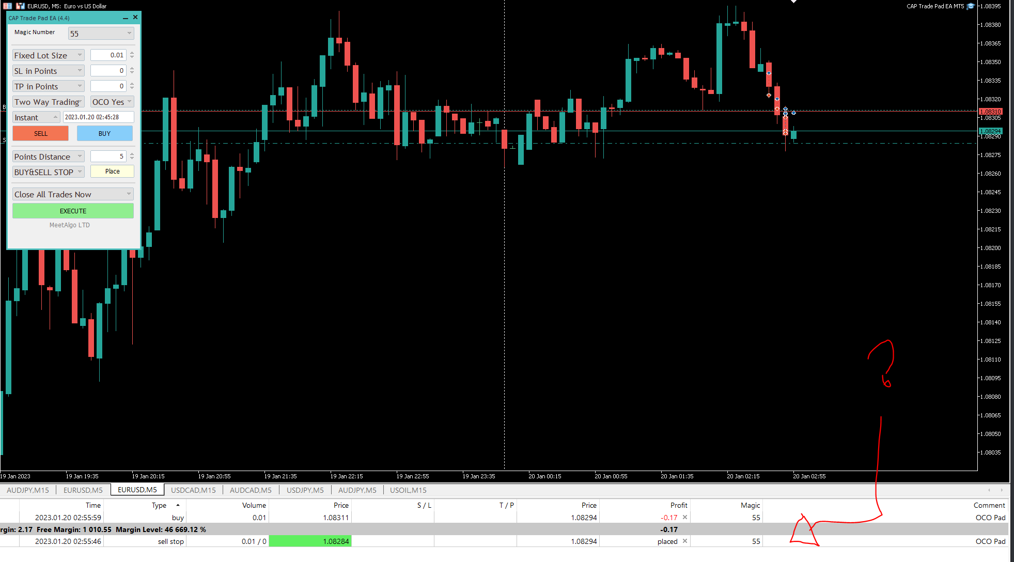Screen dimensions: 1014x562
Task: Click the green highlighted 1.08284 price cell
Action: pyautogui.click(x=310, y=541)
